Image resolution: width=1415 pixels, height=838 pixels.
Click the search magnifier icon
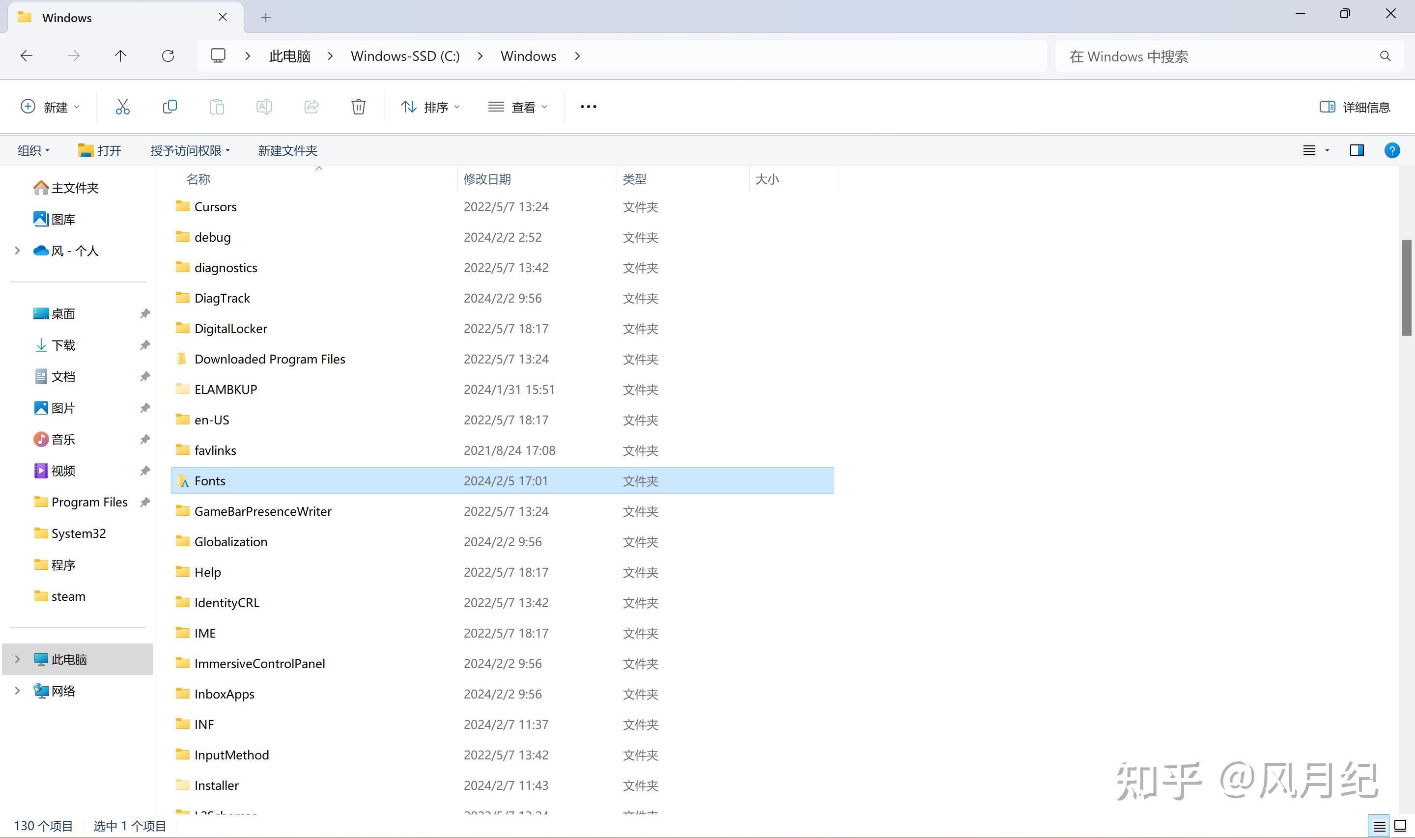point(1385,56)
